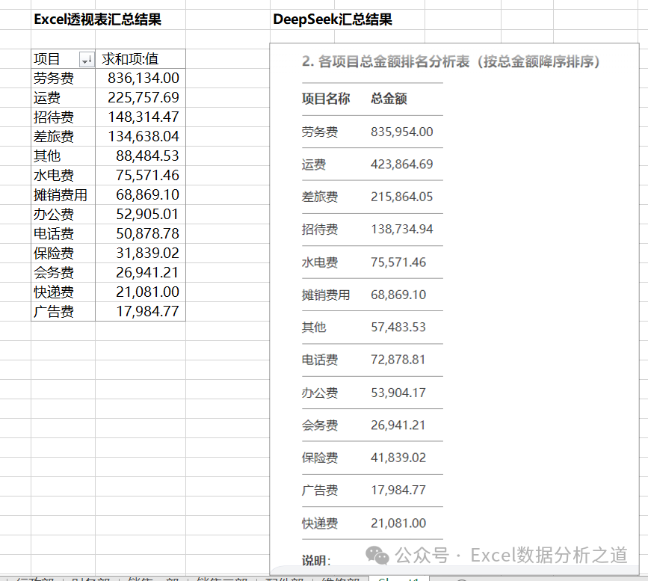Select pivot value 225,757.69
This screenshot has width=648, height=581.
(x=141, y=98)
